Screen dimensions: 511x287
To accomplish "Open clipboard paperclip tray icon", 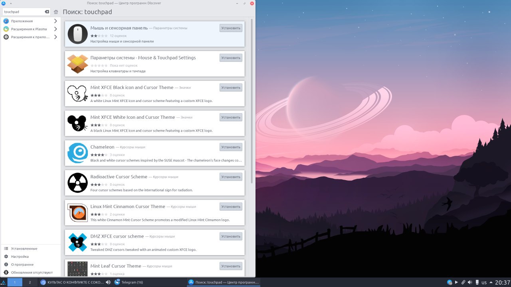I will 463,282.
